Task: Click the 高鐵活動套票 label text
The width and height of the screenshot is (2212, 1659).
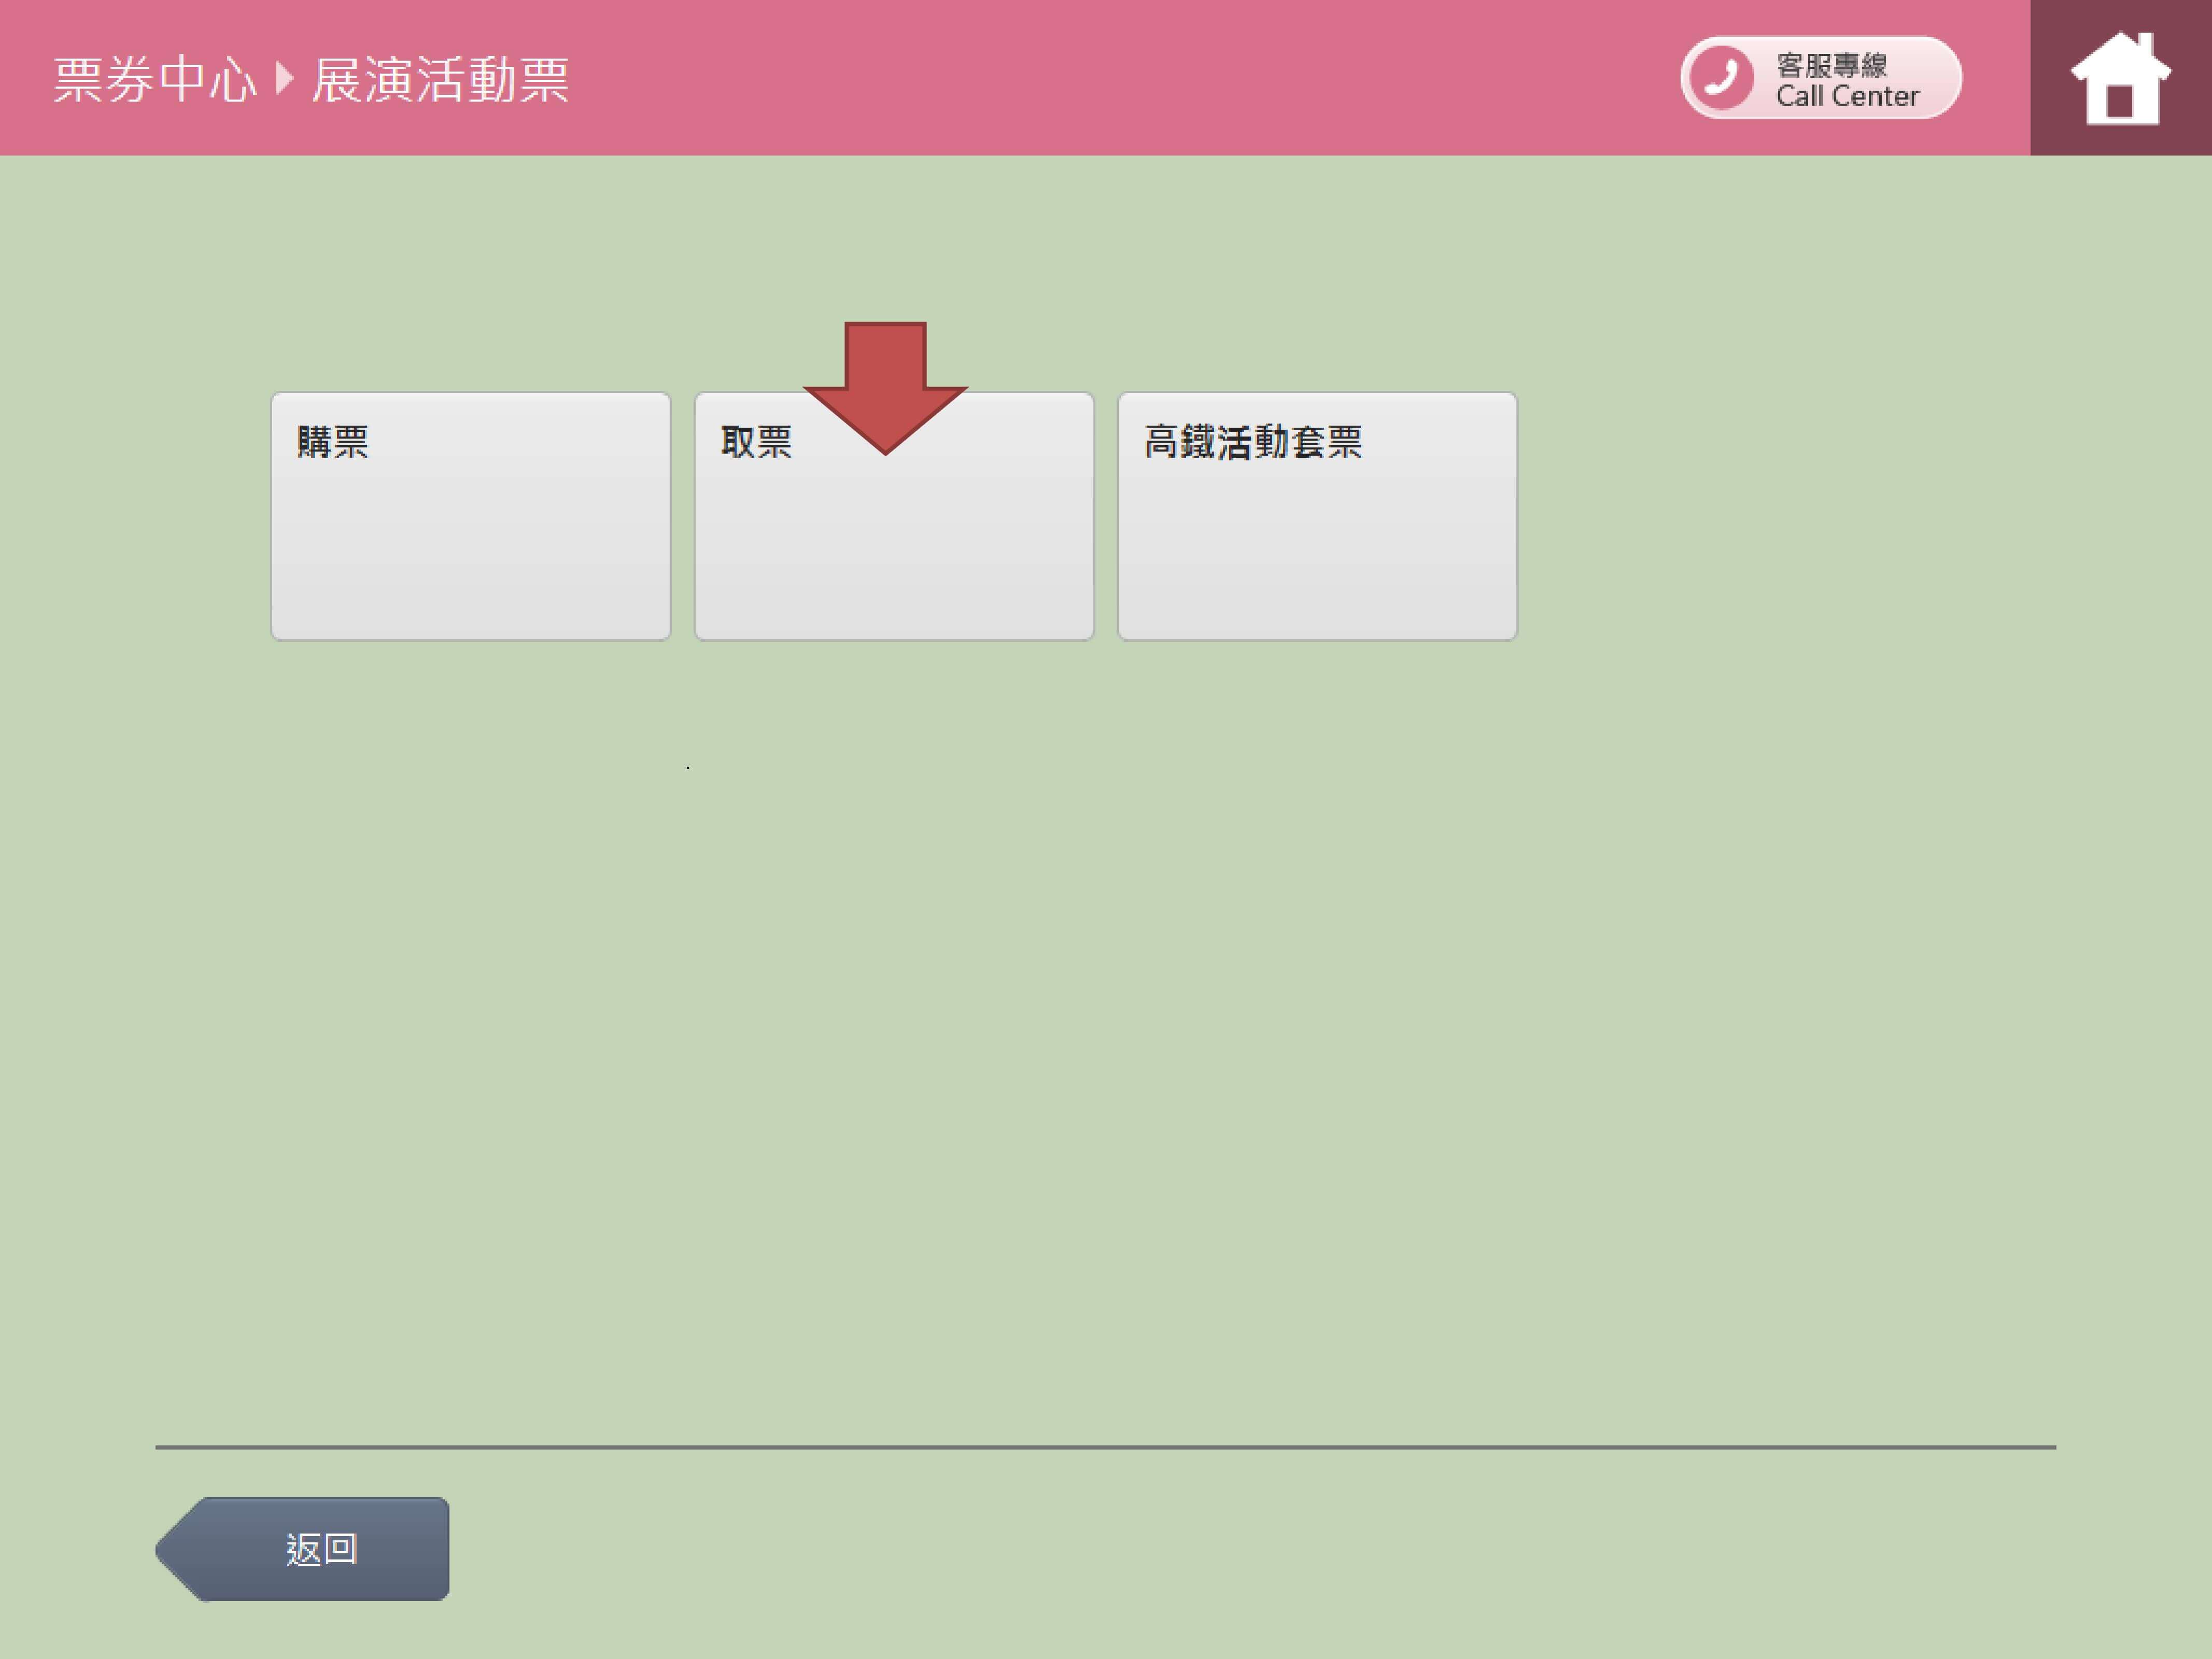Action: point(1252,441)
